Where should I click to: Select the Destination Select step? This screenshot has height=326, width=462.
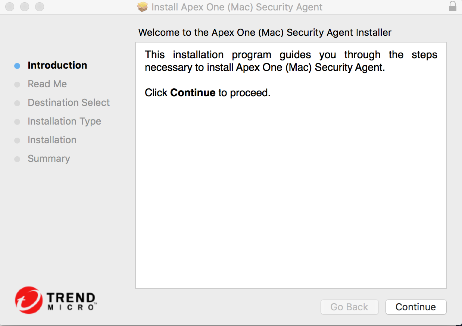[x=69, y=103]
